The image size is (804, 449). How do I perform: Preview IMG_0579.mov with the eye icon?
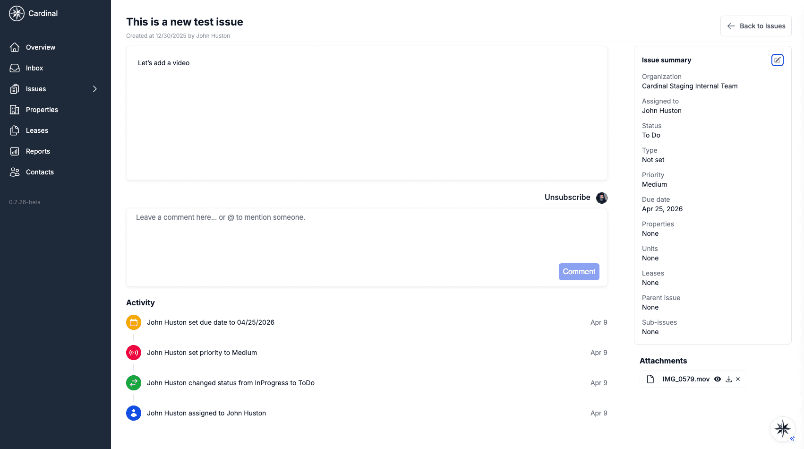pos(718,379)
